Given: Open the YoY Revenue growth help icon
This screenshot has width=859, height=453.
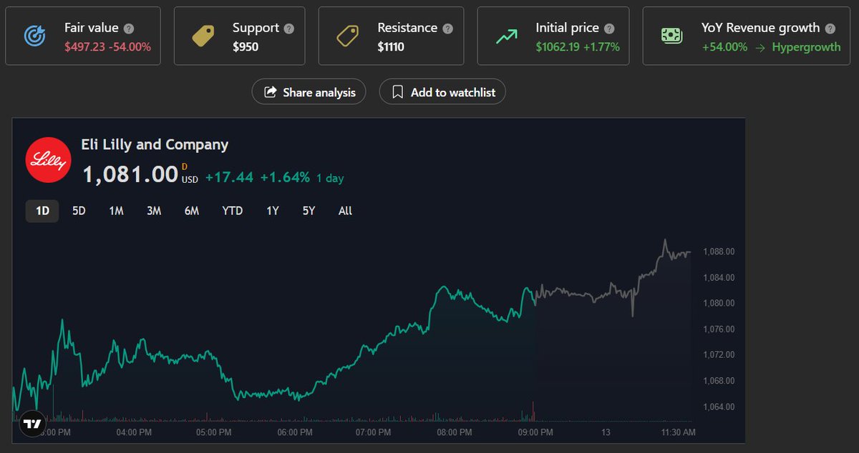Looking at the screenshot, I should click(830, 29).
